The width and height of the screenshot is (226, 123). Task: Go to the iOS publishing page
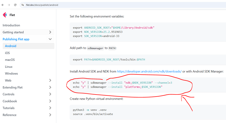(x=7, y=53)
